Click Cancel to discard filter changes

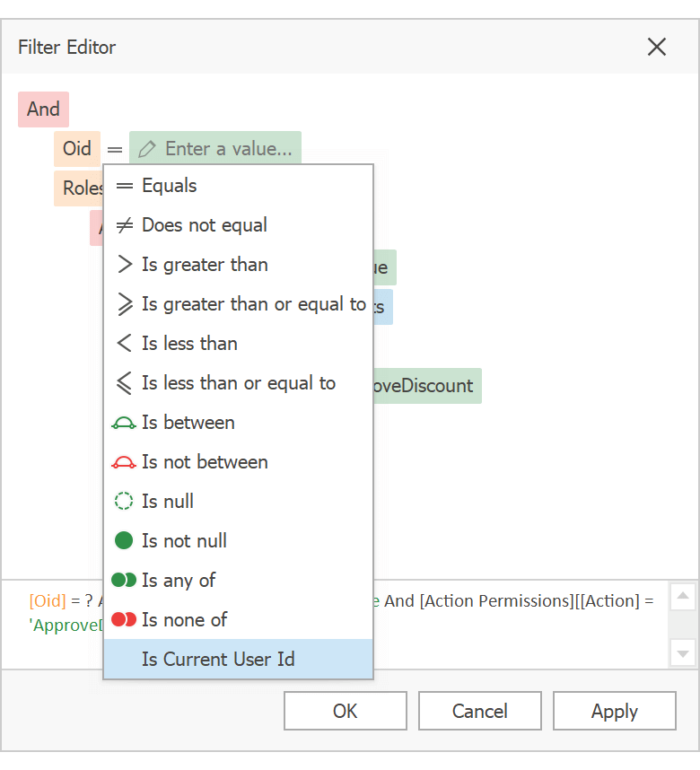click(x=479, y=711)
